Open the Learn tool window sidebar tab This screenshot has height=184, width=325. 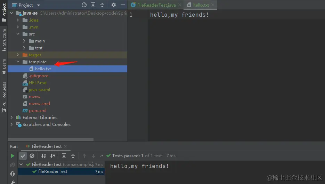point(4,66)
